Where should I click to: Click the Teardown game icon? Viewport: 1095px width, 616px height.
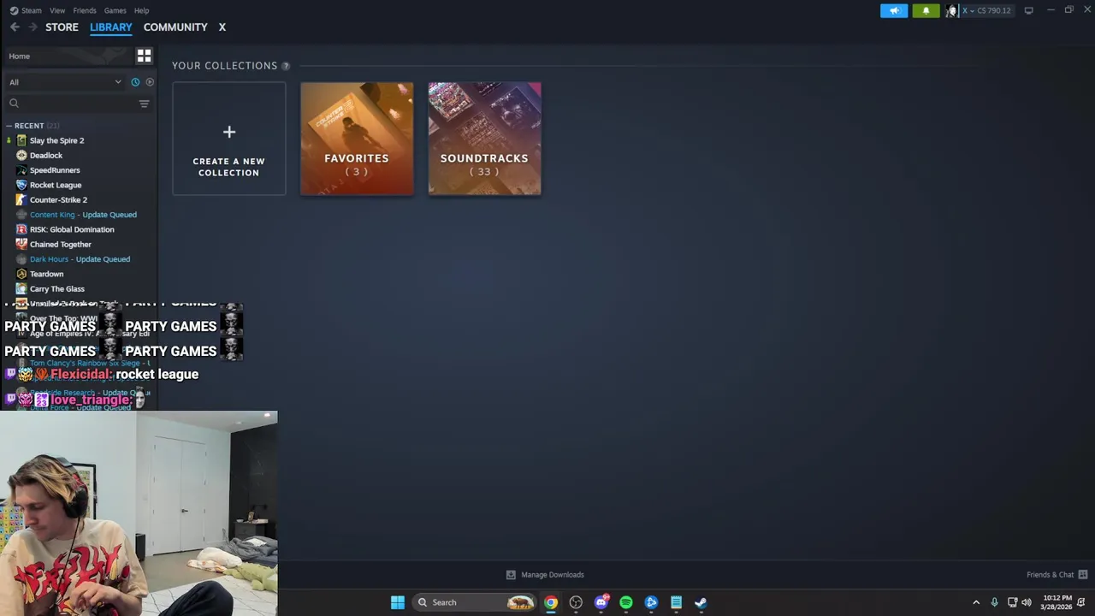[21, 274]
